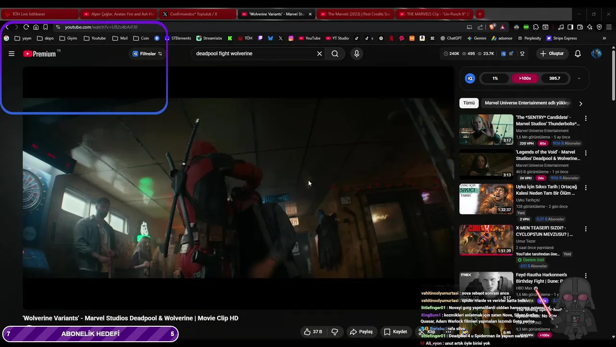Like the video with thumbs up
616x347 pixels.
[313, 332]
